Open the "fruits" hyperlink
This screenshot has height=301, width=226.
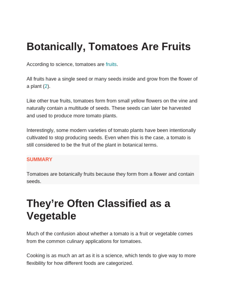click(x=111, y=64)
